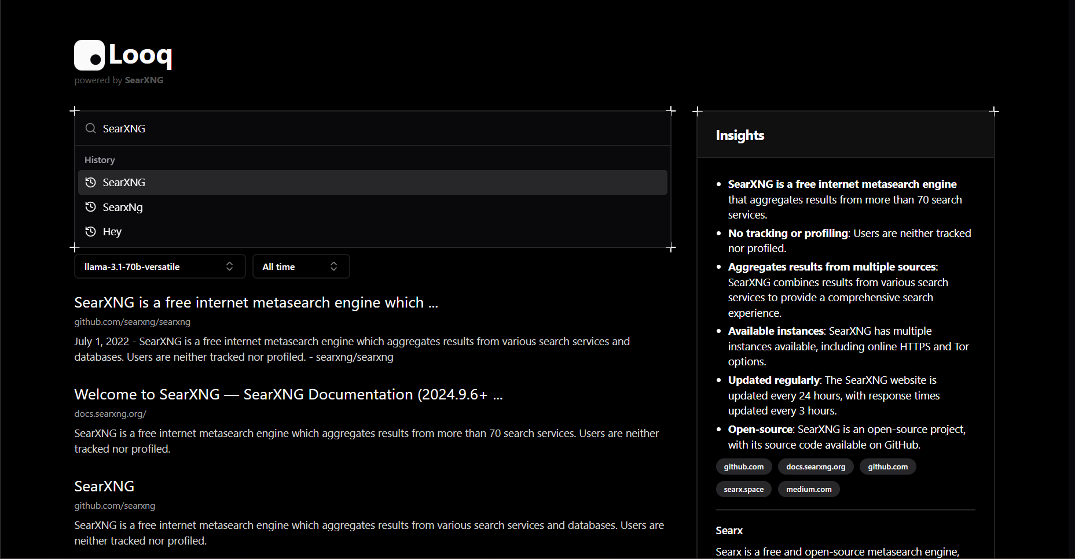The height and width of the screenshot is (559, 1075).
Task: Open the 'Welcome to SearXNG — SearXNG Documentation' result
Action: pos(288,394)
